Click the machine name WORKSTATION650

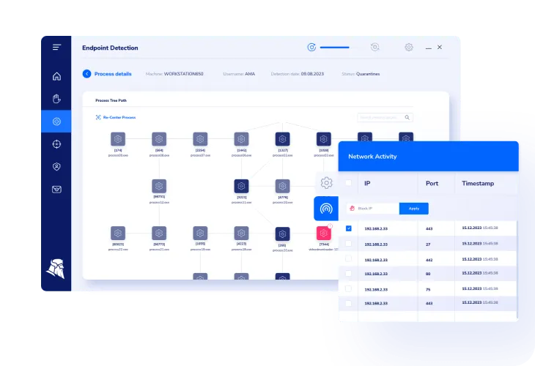(x=183, y=74)
